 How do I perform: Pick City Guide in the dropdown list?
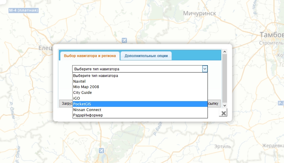point(83,93)
